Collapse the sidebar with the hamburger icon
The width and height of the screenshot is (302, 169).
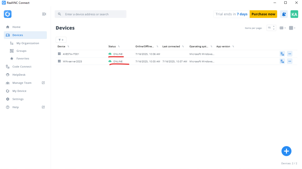[x=44, y=14]
